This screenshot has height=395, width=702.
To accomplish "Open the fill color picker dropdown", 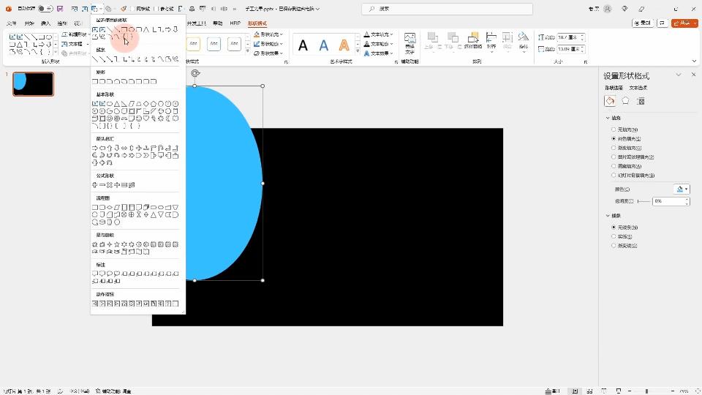I will pyautogui.click(x=682, y=189).
